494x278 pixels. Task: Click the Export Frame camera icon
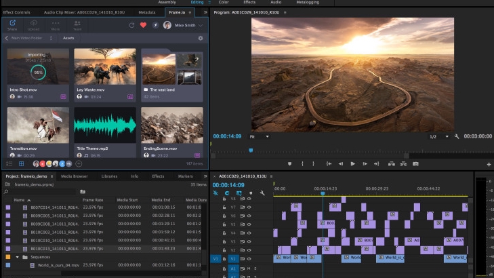[415, 163]
